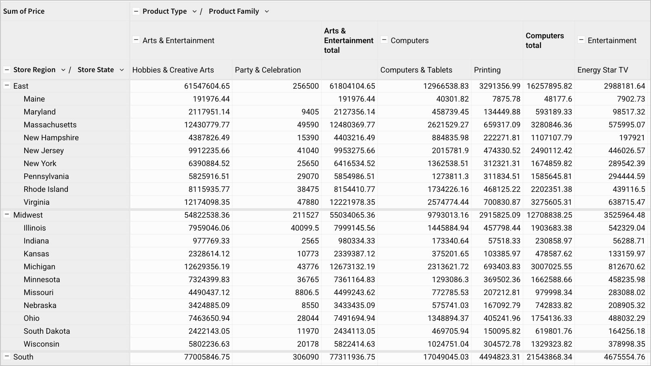Open the Product Family dropdown
Screen dimensions: 651x366
pyautogui.click(x=267, y=11)
